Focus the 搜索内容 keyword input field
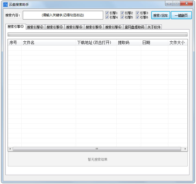Viewport: 196px width, 184px height. (63, 15)
